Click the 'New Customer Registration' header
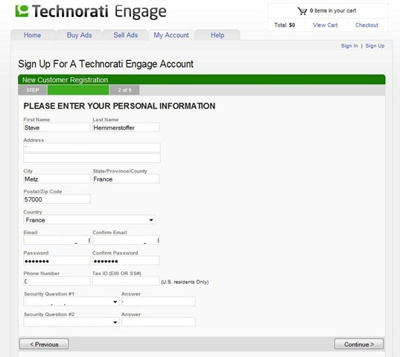Image resolution: width=400 pixels, height=357 pixels. [65, 80]
